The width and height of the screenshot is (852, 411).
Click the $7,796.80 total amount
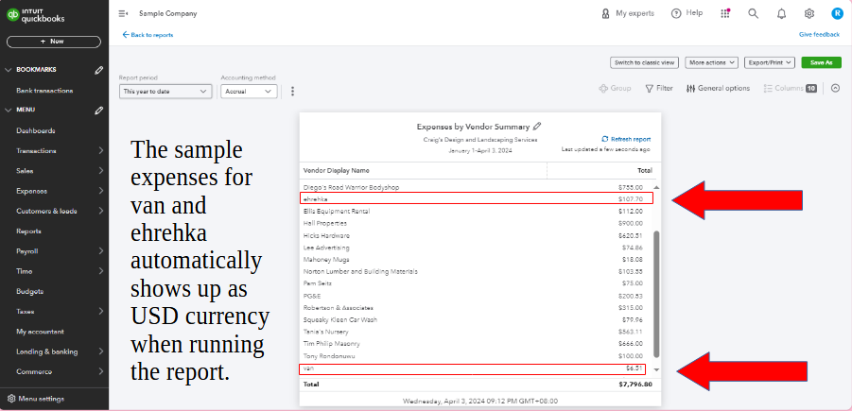pos(635,385)
